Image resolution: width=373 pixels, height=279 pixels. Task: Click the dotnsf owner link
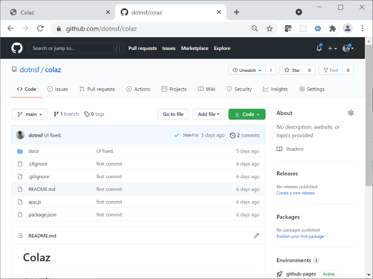point(29,70)
